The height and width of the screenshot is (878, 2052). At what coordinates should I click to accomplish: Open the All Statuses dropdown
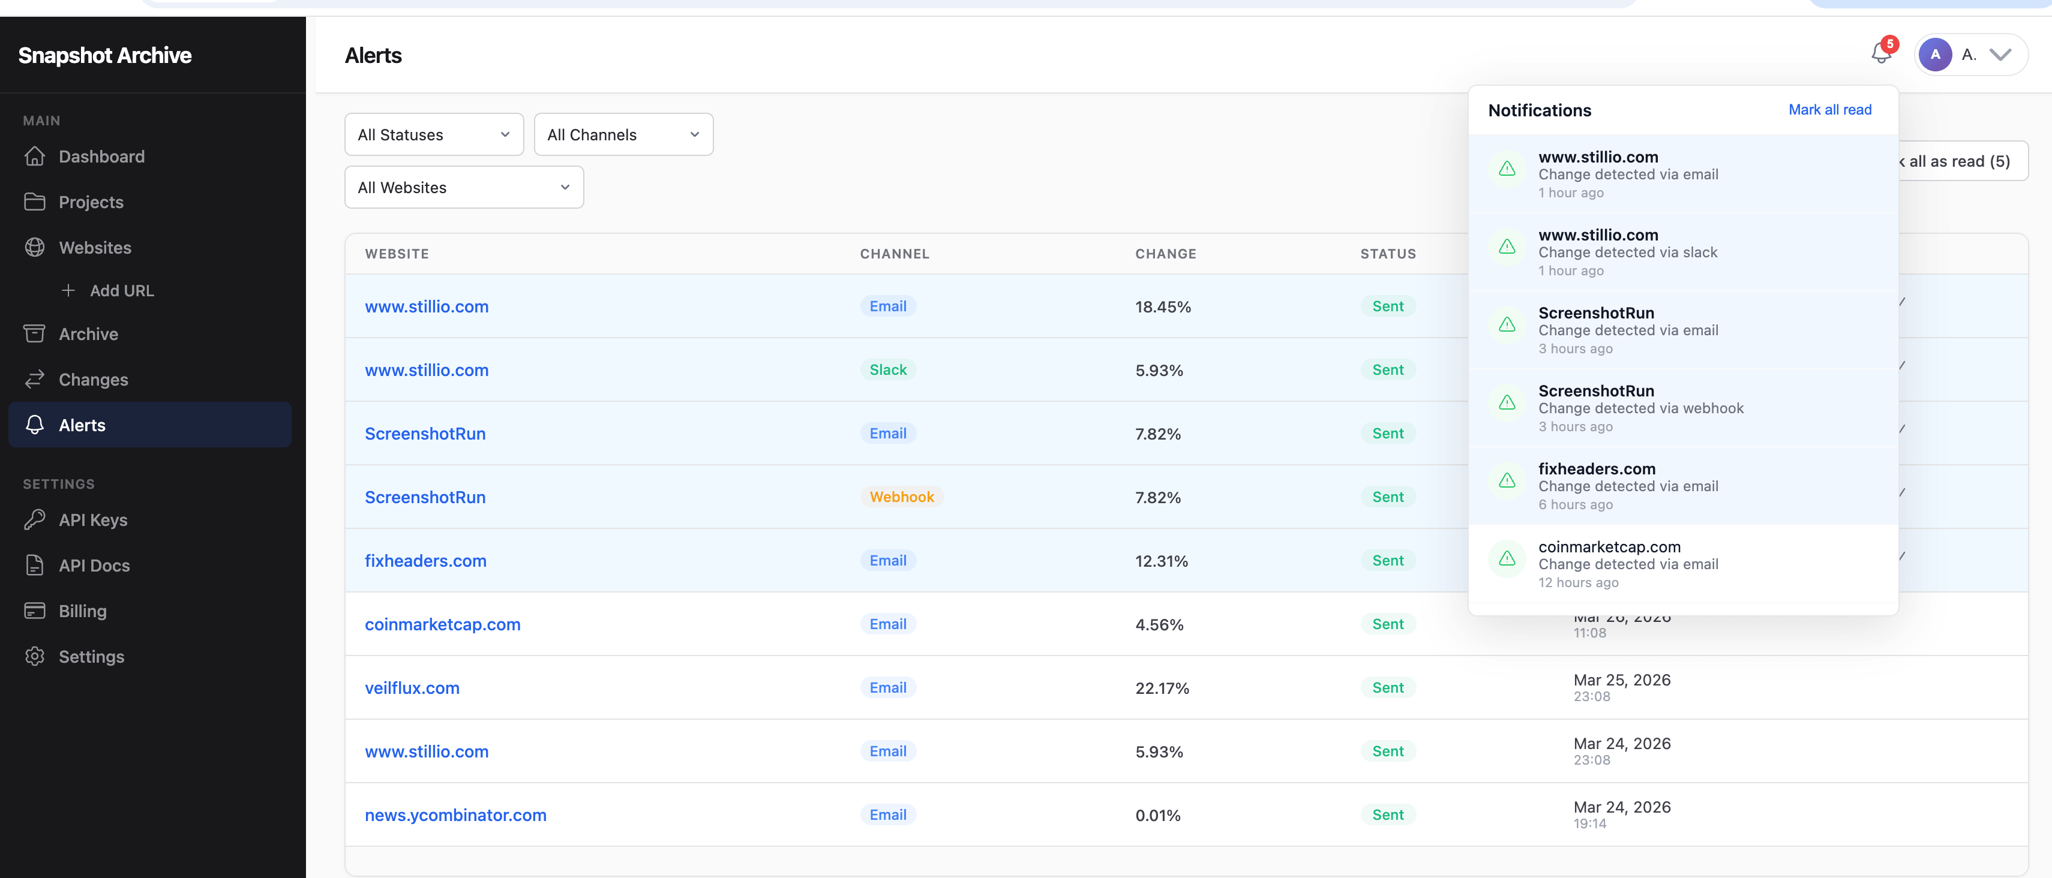tap(433, 134)
